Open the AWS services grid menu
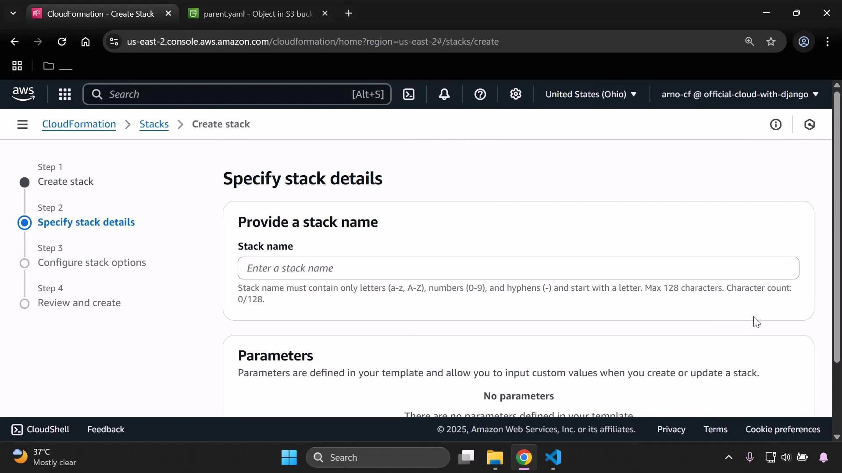842x473 pixels. pos(64,94)
